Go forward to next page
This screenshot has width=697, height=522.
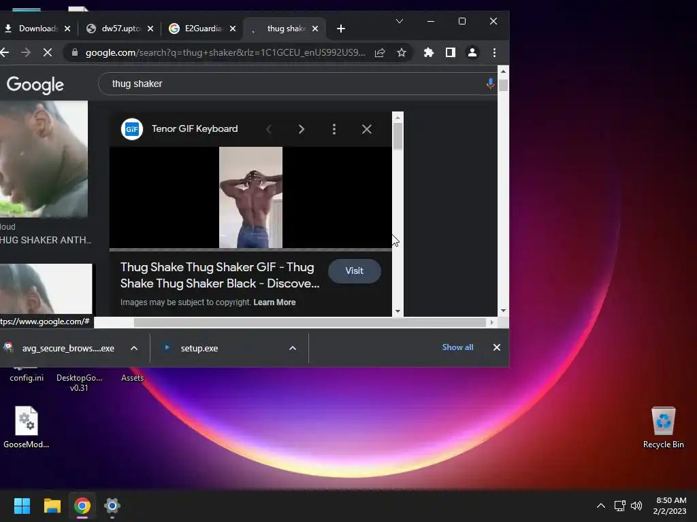[26, 52]
